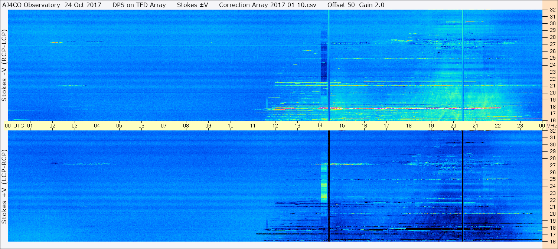This screenshot has width=558, height=249.
Task: Click 28 MHz label in Stokes -V panel
Action: 552,37
